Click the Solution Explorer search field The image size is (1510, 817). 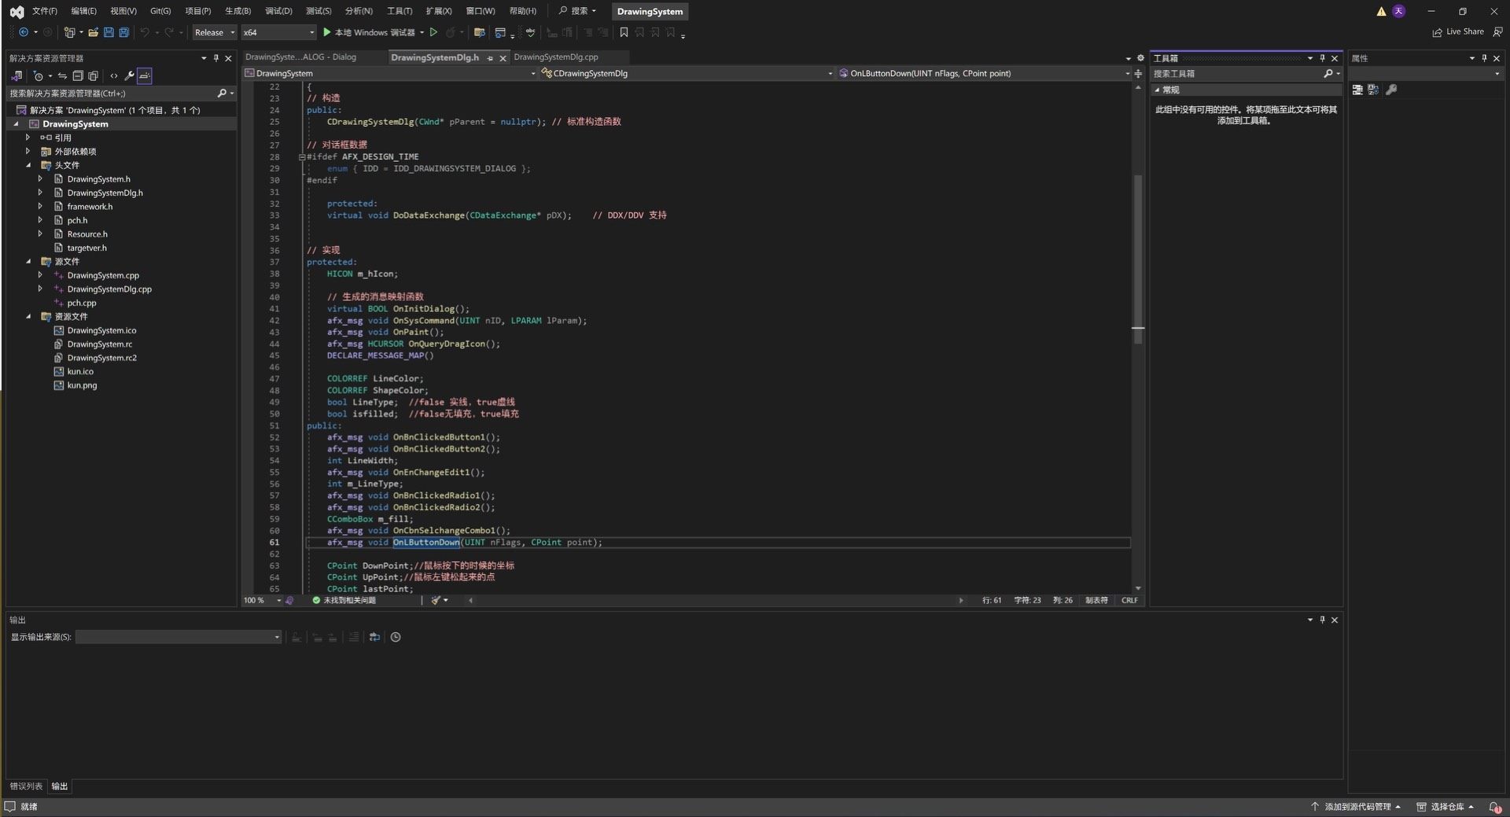110,94
